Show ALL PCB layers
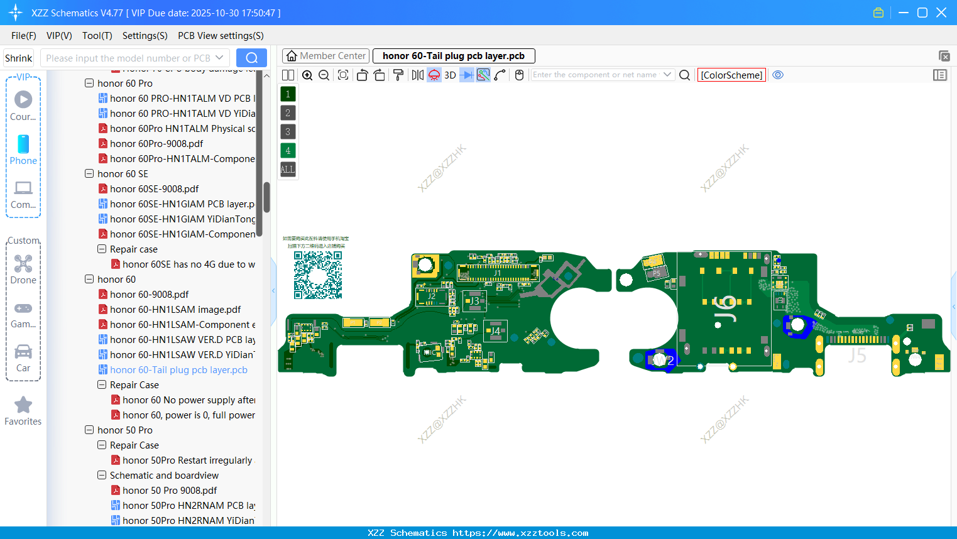 tap(288, 170)
